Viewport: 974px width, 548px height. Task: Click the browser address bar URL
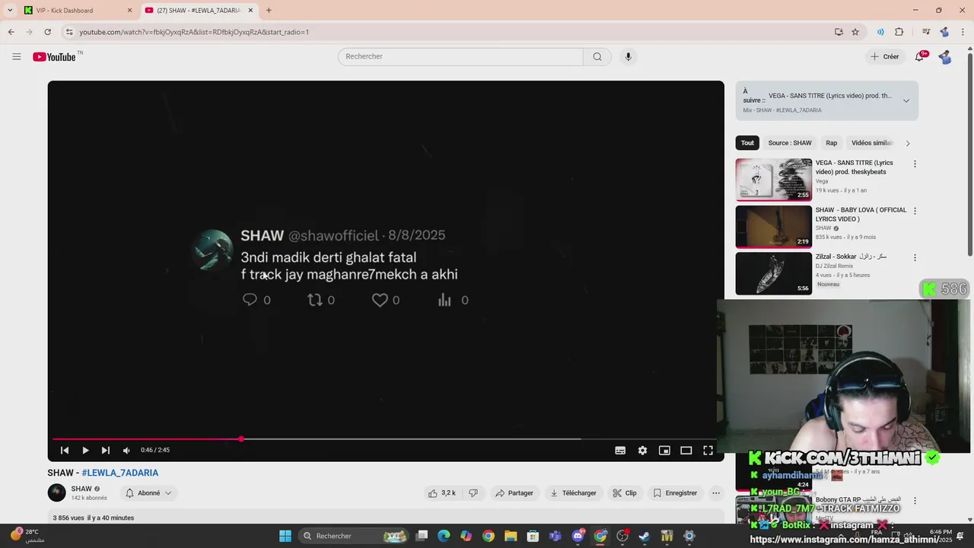click(194, 32)
